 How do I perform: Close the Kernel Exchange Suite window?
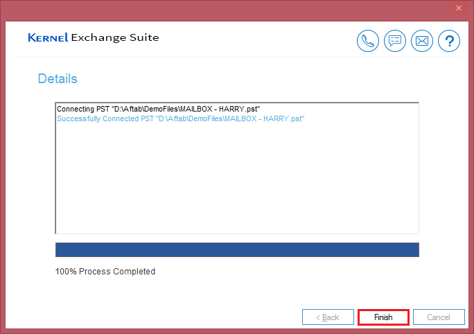click(x=459, y=8)
